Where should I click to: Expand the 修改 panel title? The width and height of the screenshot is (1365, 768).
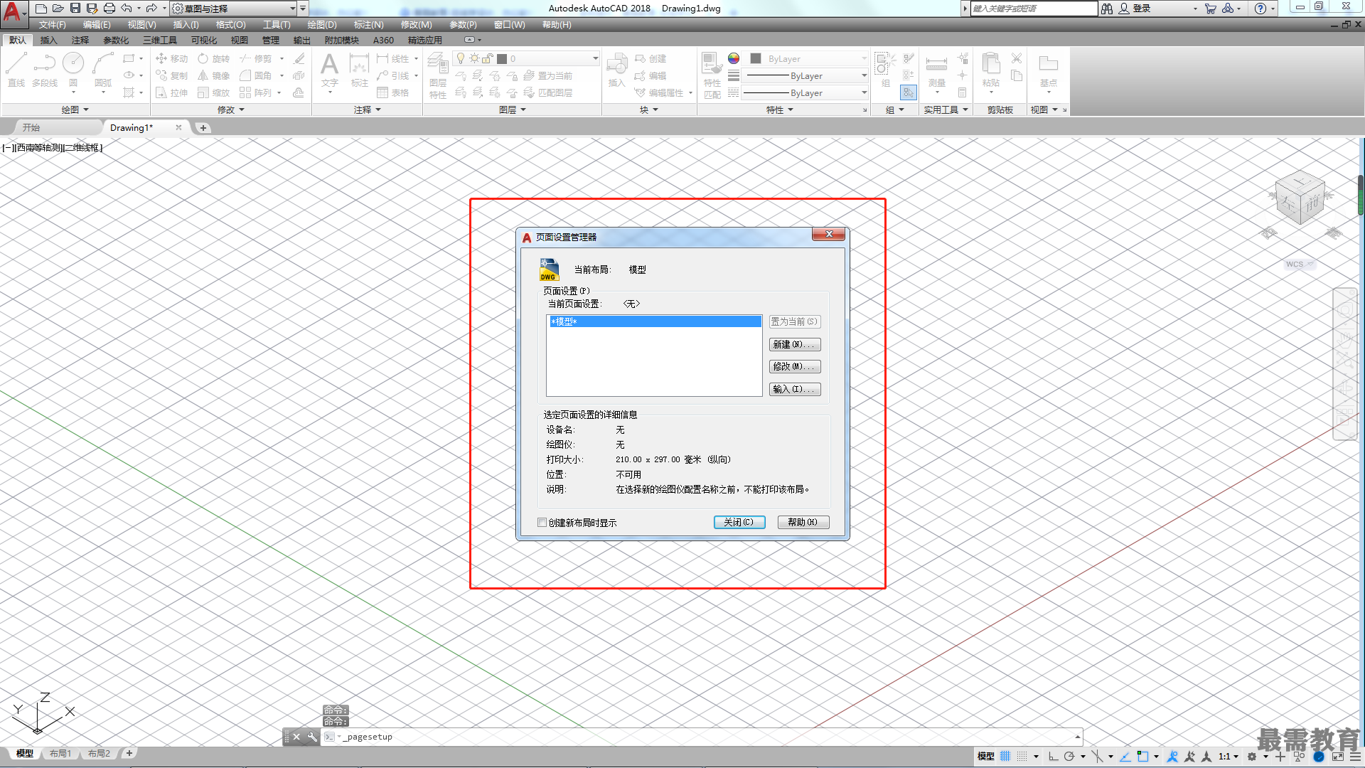[x=230, y=110]
